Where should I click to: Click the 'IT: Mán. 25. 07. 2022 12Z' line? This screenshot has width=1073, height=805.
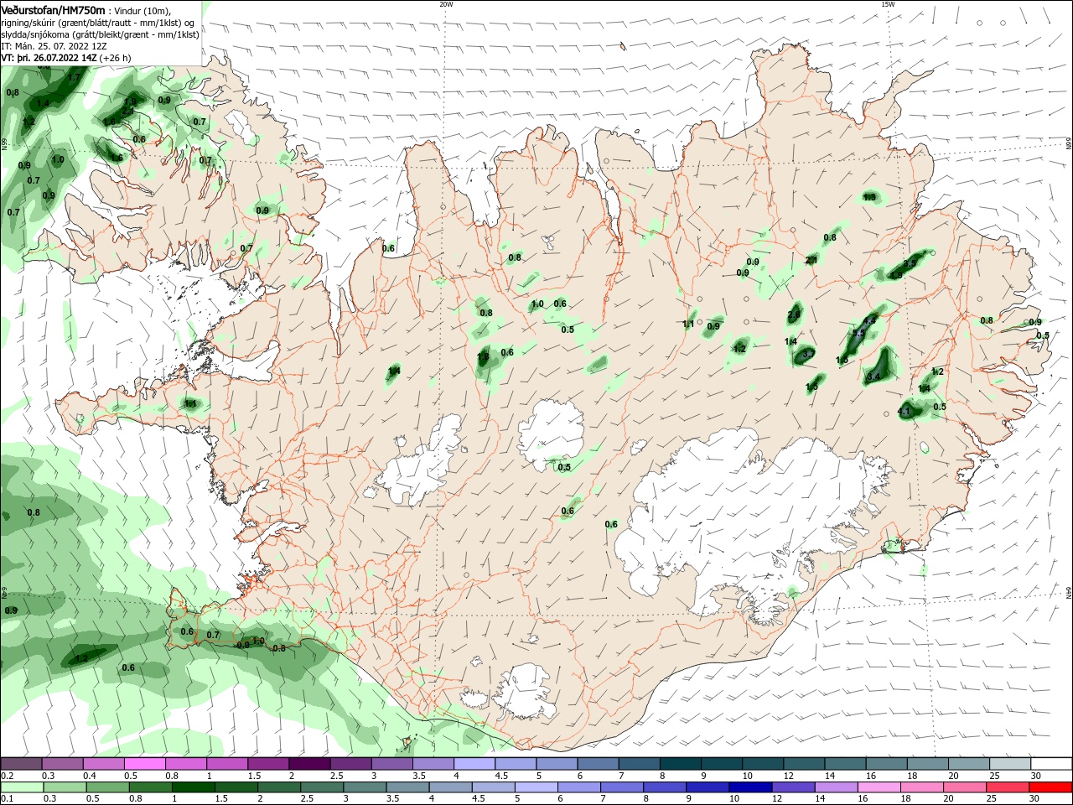pos(53,46)
